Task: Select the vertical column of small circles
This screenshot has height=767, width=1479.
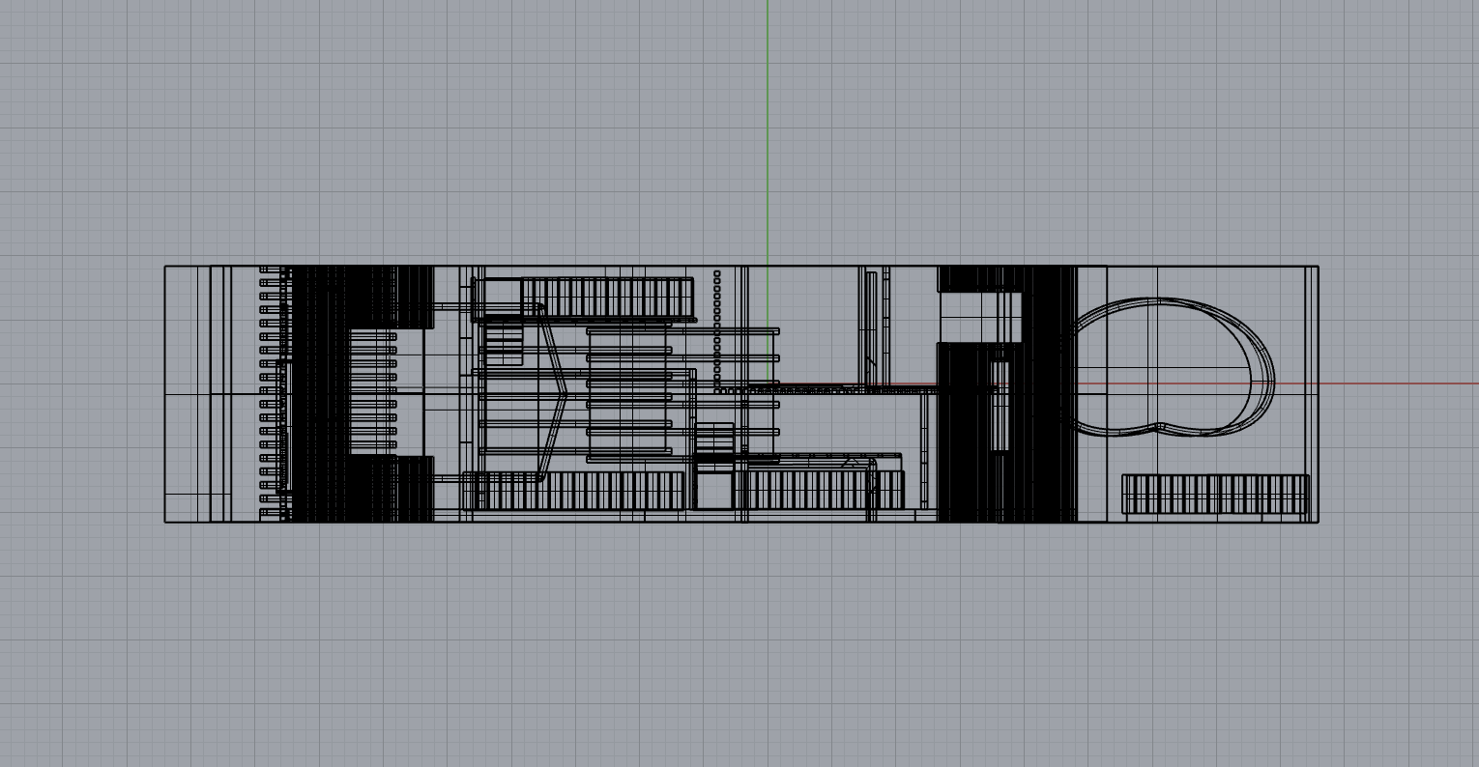Action: tap(717, 330)
